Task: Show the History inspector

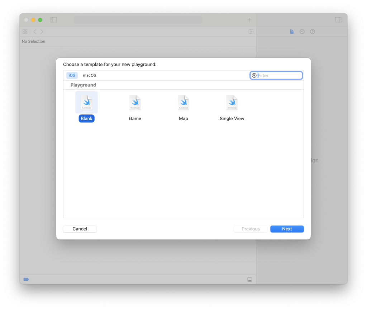Action: (302, 32)
